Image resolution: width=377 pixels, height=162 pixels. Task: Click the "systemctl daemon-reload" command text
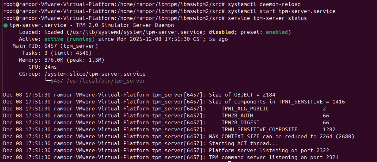tap(264, 4)
